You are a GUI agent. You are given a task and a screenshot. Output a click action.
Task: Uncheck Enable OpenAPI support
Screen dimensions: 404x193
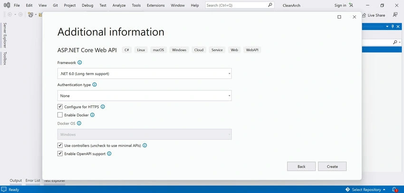click(60, 154)
